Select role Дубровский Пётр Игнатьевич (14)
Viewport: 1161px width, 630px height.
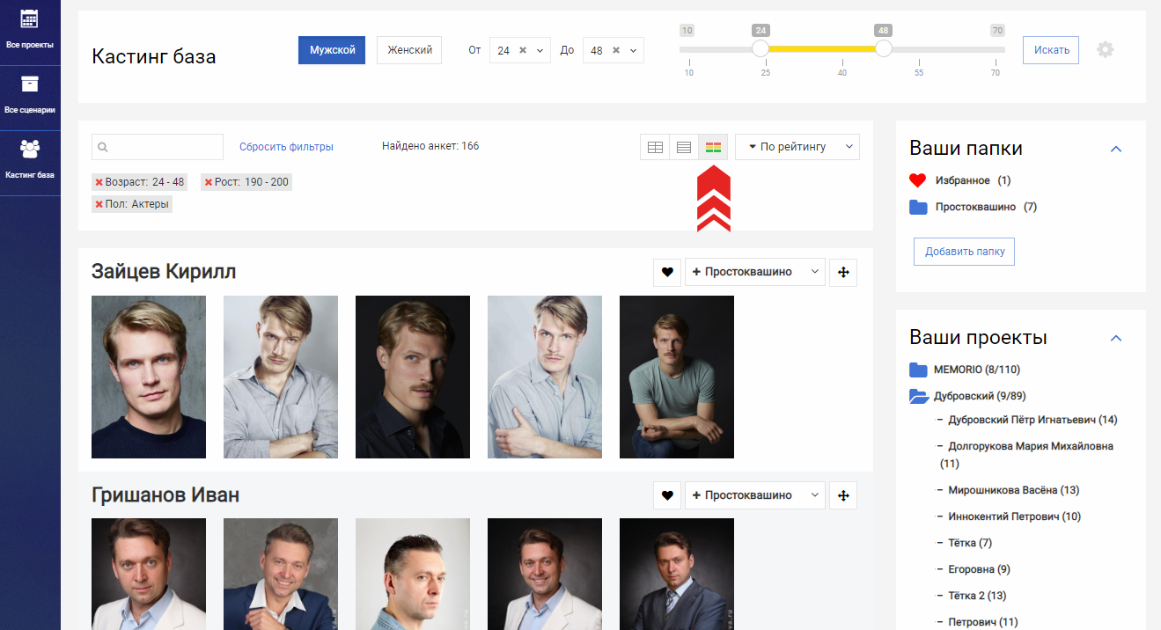(x=1032, y=420)
